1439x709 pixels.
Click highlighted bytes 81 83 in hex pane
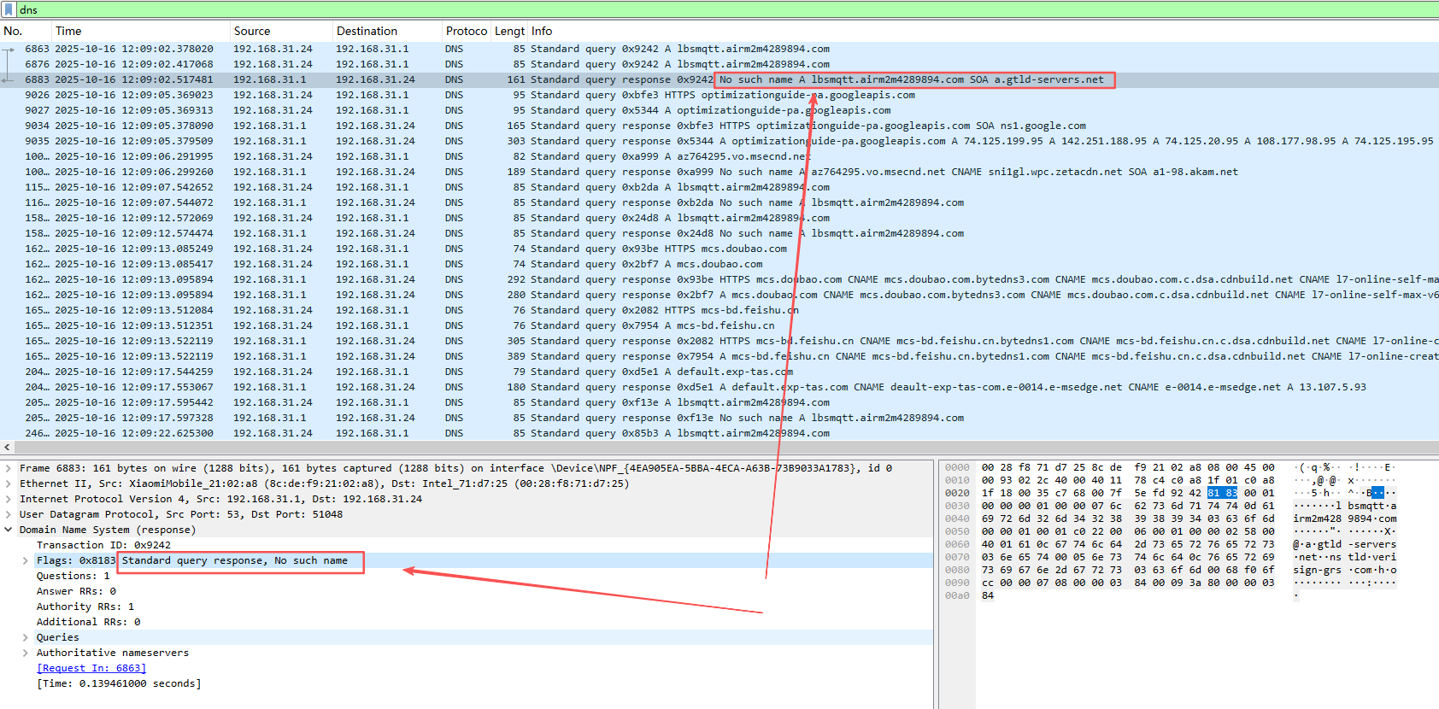pyautogui.click(x=1222, y=493)
